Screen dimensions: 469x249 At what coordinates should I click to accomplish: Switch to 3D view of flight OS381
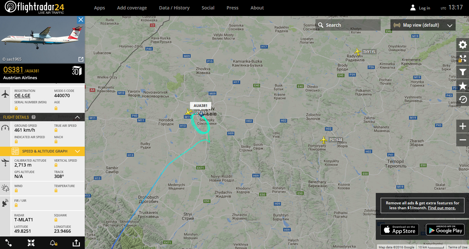coord(76,71)
